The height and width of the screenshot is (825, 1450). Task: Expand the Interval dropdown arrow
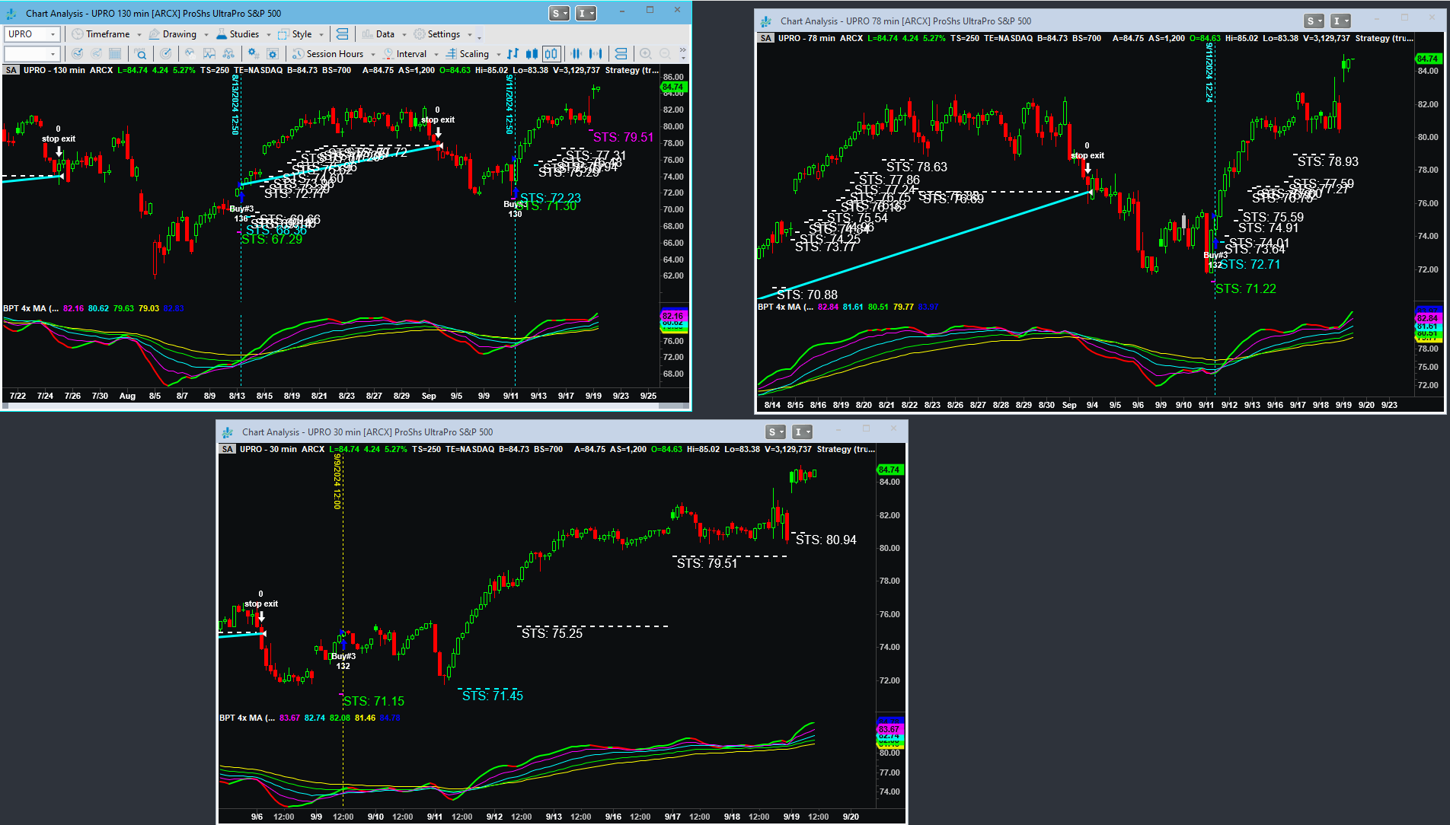tap(436, 54)
